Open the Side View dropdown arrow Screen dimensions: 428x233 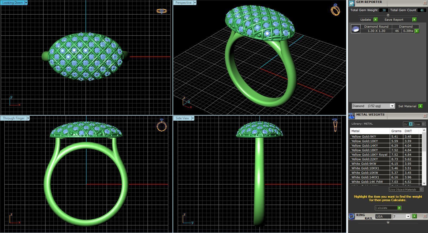(193, 118)
